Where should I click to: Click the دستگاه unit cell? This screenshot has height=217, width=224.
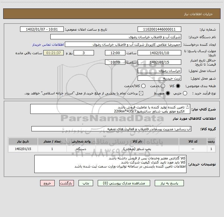tap(81, 149)
